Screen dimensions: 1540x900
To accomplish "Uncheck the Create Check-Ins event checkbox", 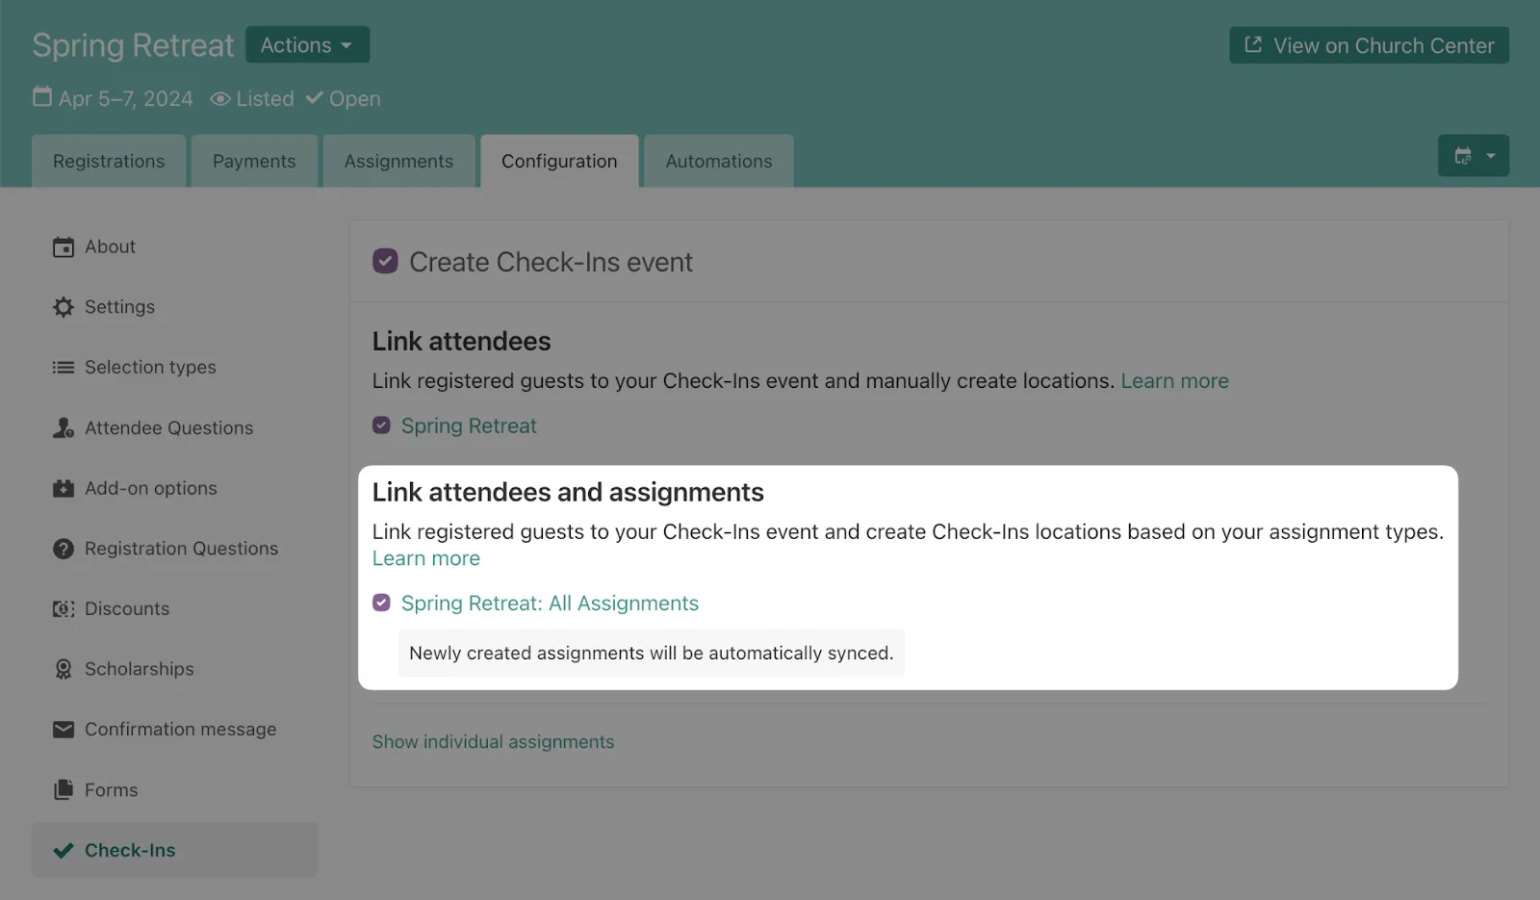I will 385,262.
